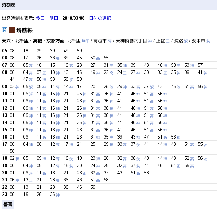Click the 56 茨 departure in 18 row

coord(203,158)
